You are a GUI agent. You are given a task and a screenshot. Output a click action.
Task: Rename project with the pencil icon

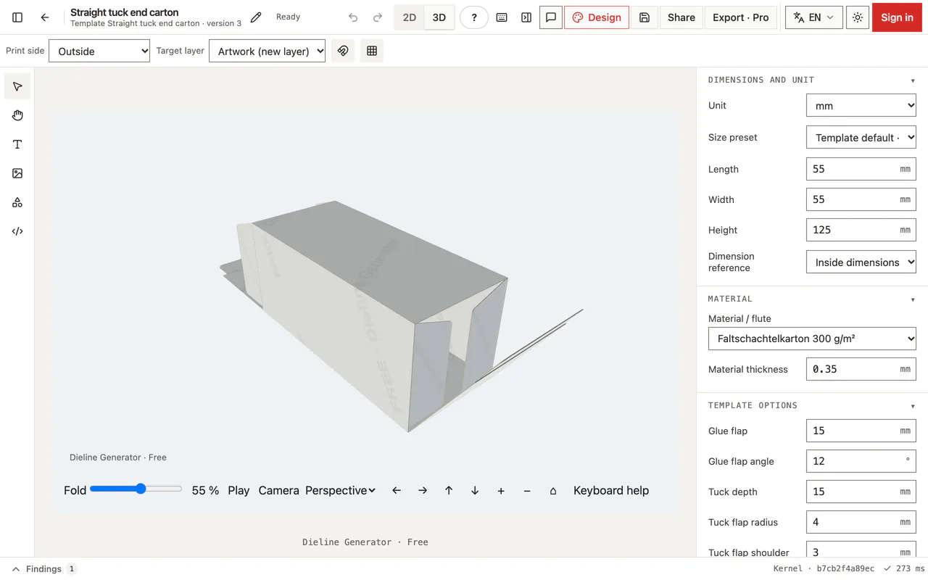[256, 17]
